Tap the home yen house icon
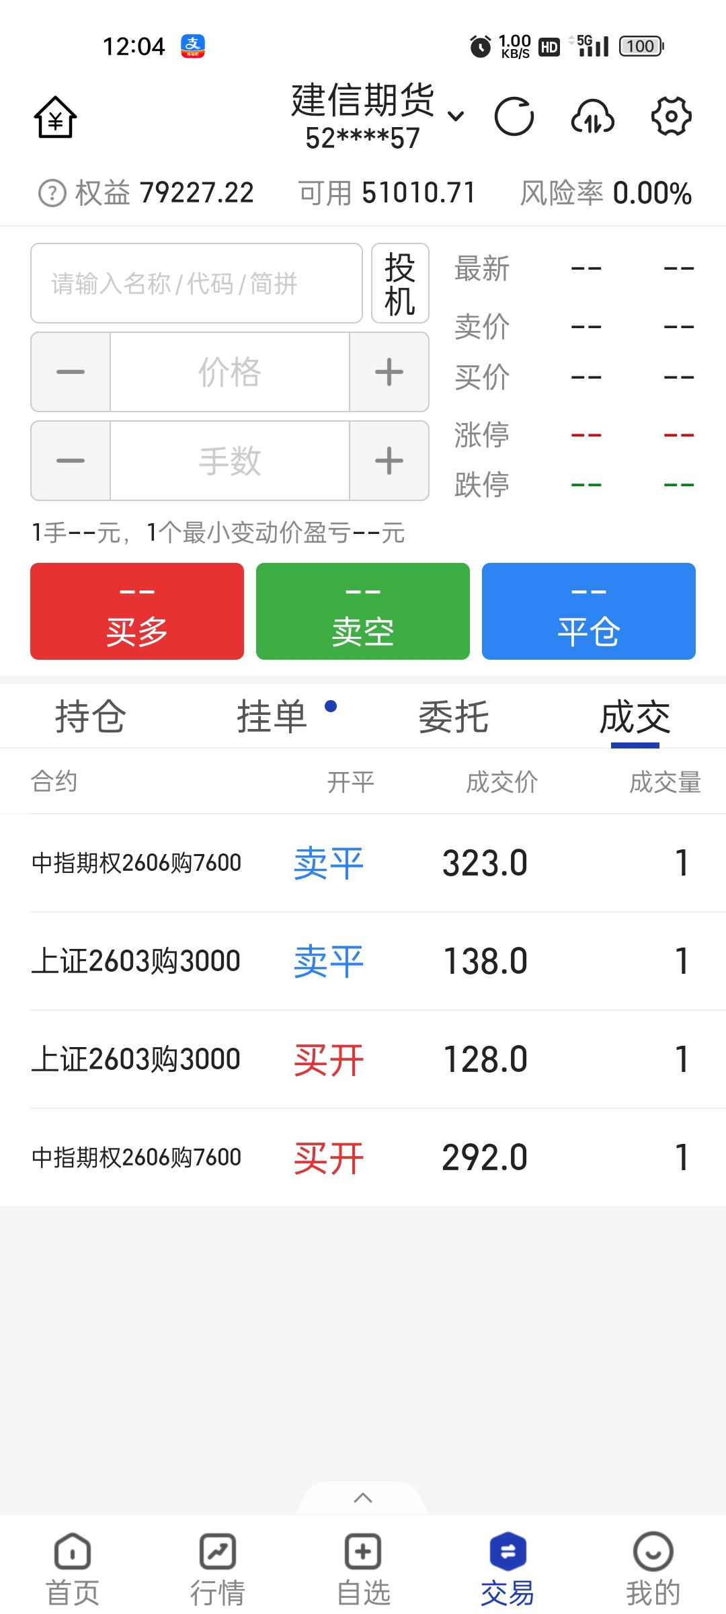 click(55, 117)
